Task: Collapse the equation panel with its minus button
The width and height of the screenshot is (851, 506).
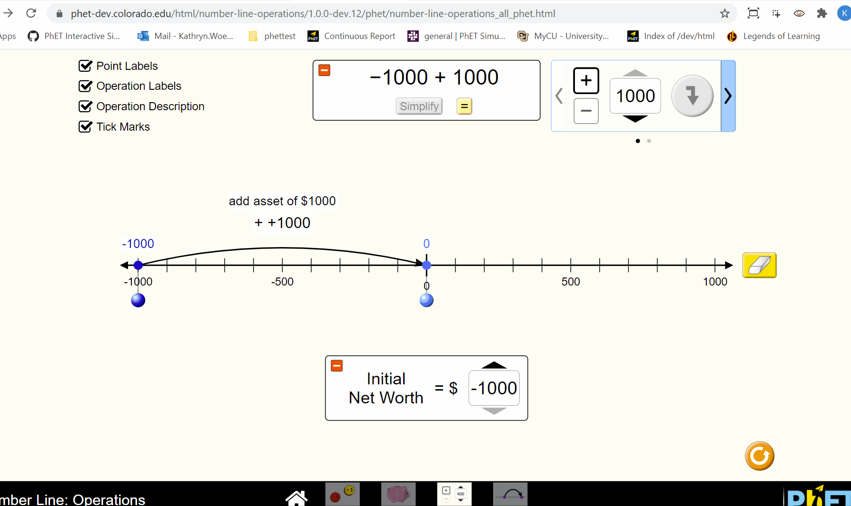Action: pyautogui.click(x=324, y=70)
